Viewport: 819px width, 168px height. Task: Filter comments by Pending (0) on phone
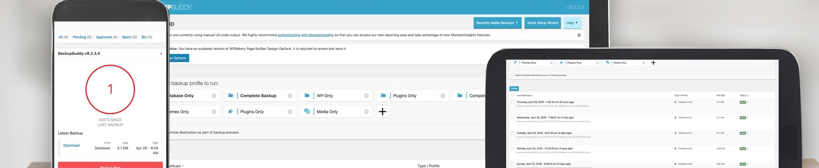(x=82, y=37)
